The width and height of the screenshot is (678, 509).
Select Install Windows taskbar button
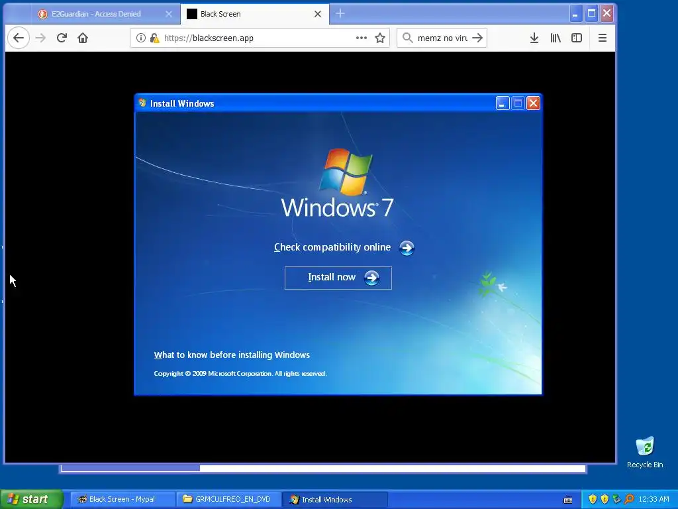coord(334,499)
